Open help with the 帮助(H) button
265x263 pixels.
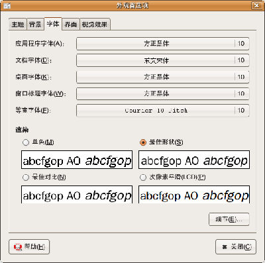(x=29, y=246)
